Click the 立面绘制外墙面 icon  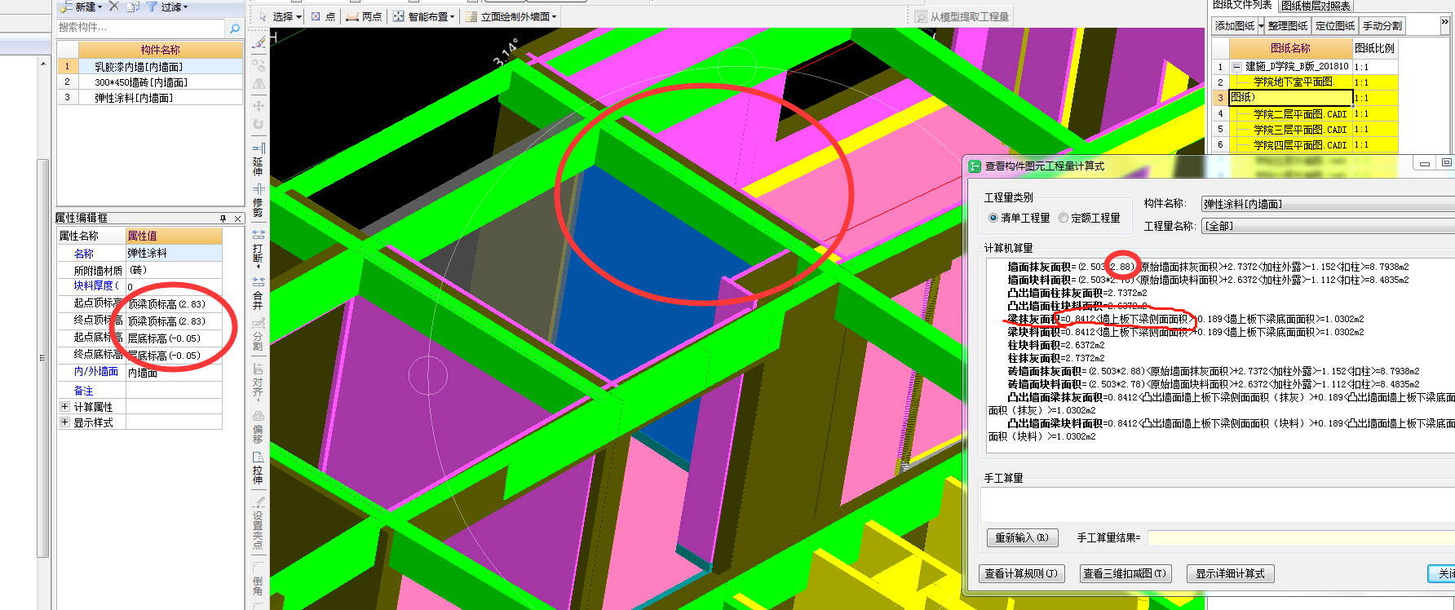point(472,16)
